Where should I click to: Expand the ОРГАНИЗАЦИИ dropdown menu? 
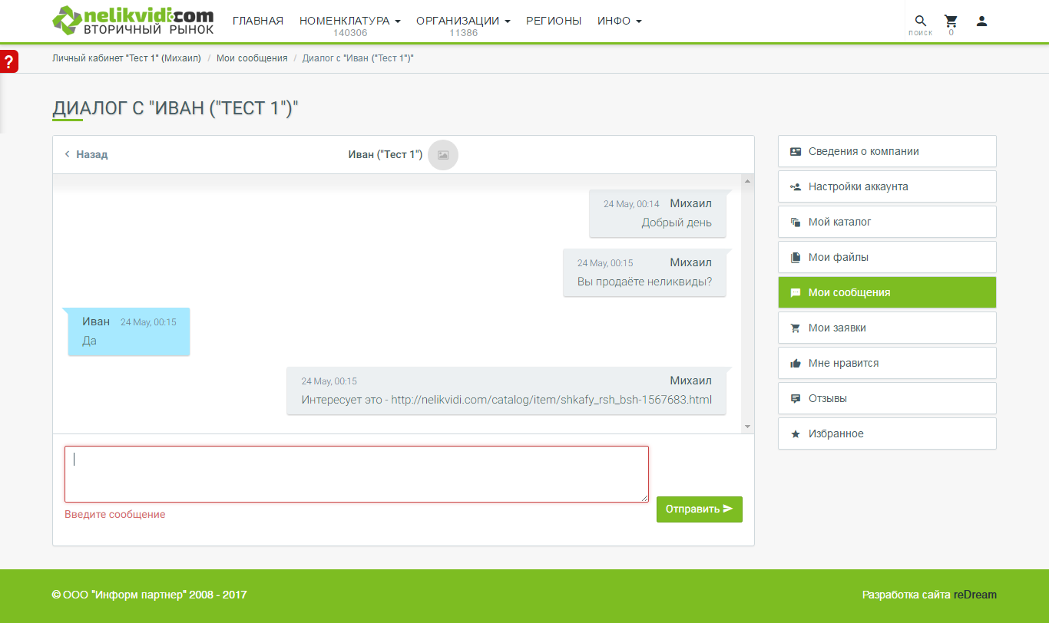coord(463,21)
